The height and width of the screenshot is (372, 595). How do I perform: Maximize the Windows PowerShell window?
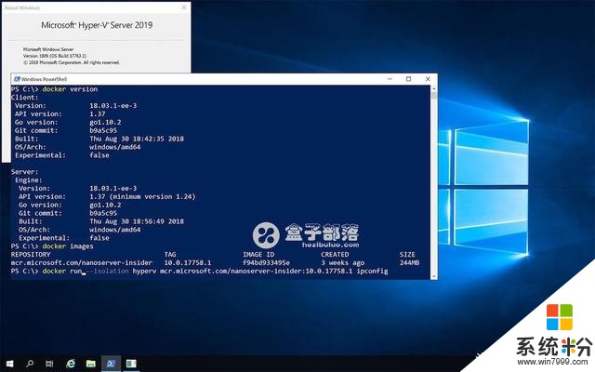pos(409,79)
